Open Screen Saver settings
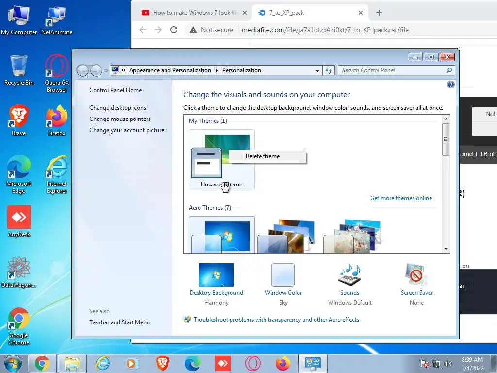This screenshot has width=497, height=373. point(416,284)
